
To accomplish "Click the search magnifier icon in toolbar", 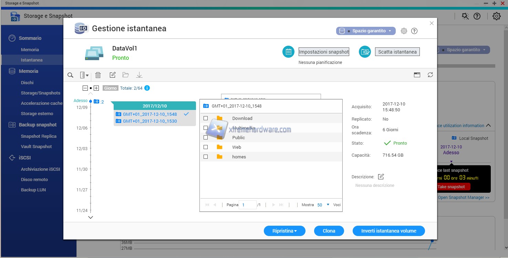I will 70,75.
